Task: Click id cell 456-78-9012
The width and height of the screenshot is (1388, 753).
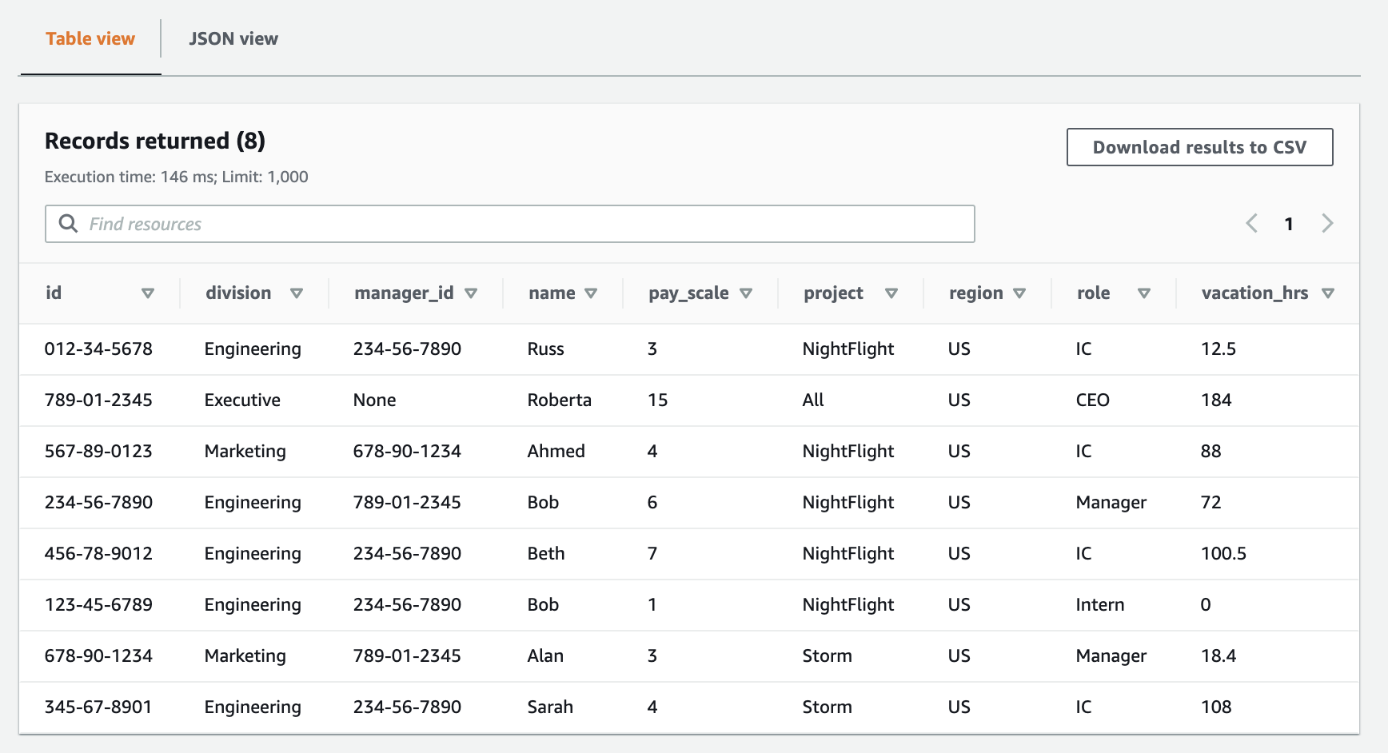Action: pyautogui.click(x=98, y=553)
